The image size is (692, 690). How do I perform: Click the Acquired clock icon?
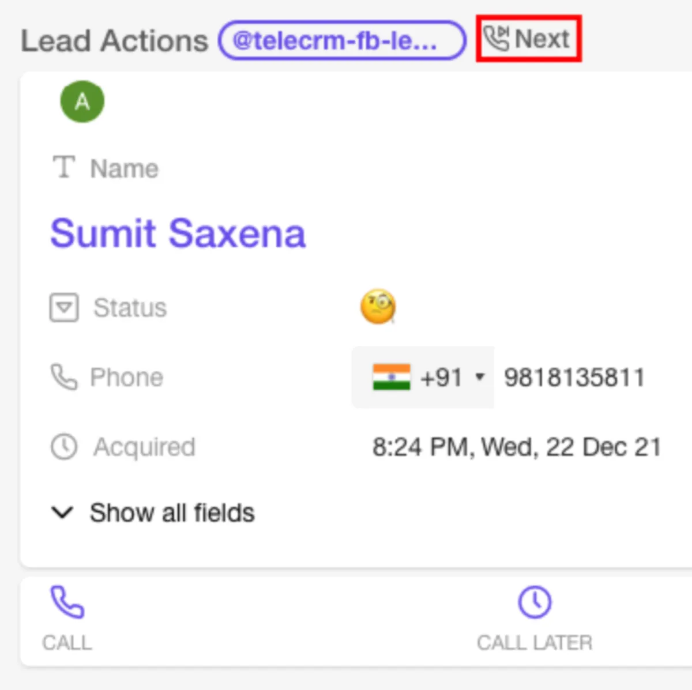pos(63,447)
